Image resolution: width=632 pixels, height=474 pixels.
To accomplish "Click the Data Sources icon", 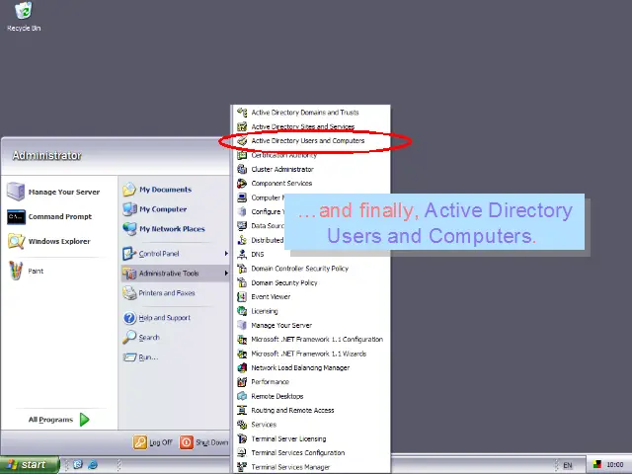I will point(242,226).
